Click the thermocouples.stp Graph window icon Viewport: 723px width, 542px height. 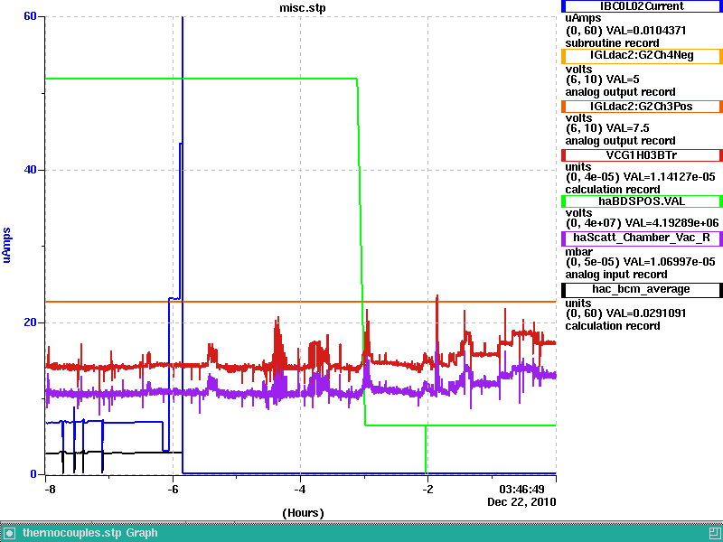point(9,533)
